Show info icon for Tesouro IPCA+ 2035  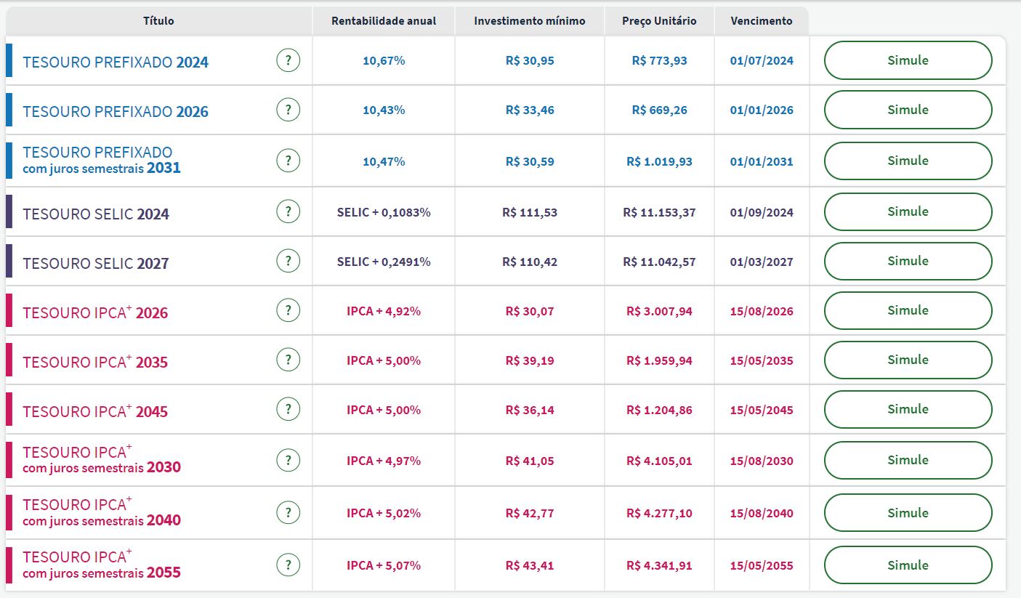tap(288, 360)
